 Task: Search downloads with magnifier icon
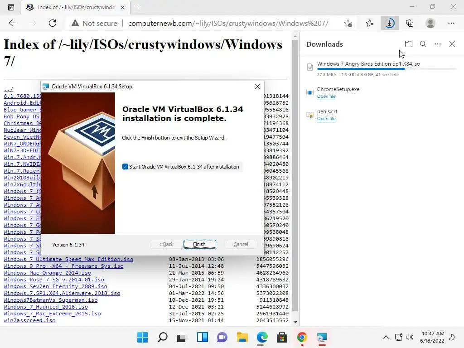[x=423, y=44]
